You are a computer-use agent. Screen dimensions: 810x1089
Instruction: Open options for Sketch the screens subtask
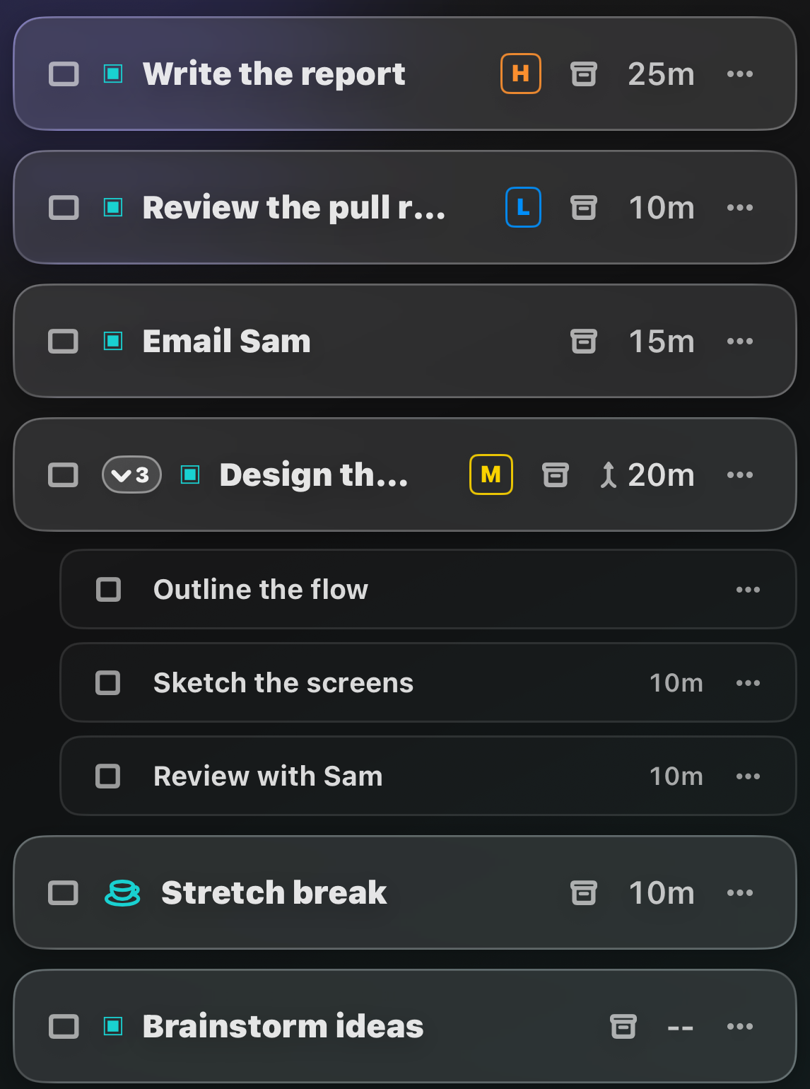pos(748,682)
